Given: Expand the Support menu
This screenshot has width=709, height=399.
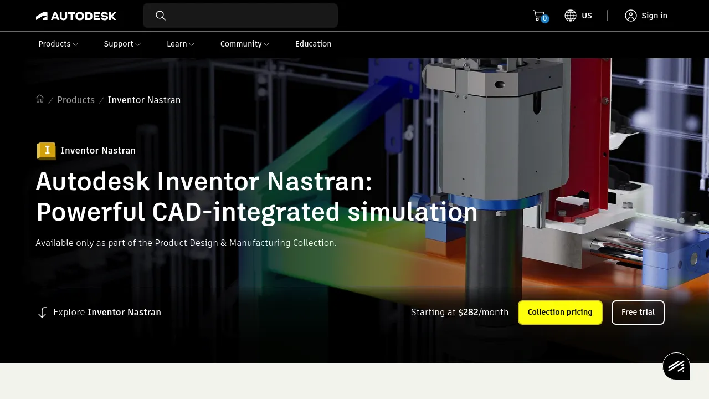Looking at the screenshot, I should pyautogui.click(x=122, y=44).
